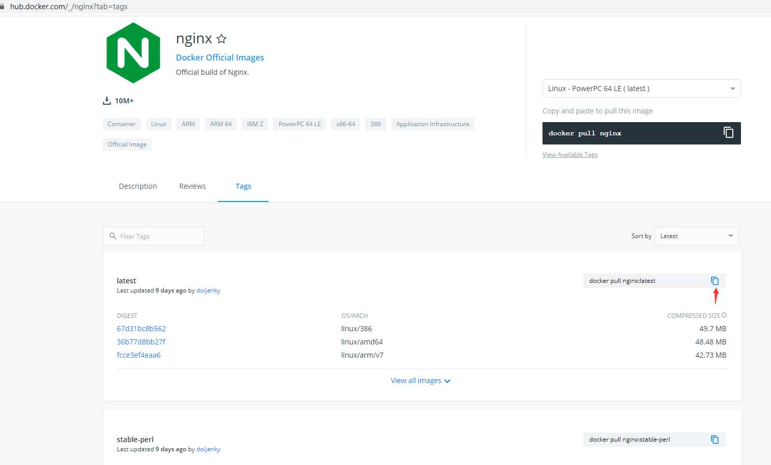
Task: Open digest 36b77d8bb27f
Action: tap(141, 342)
